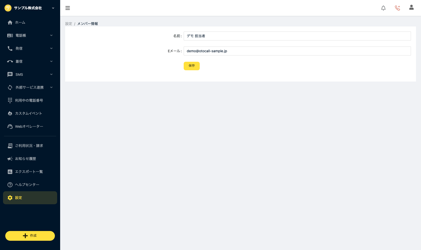The width and height of the screenshot is (421, 250).
Task: Click the home icon in sidebar
Action: point(10,22)
